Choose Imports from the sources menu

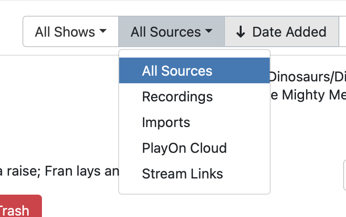(166, 122)
